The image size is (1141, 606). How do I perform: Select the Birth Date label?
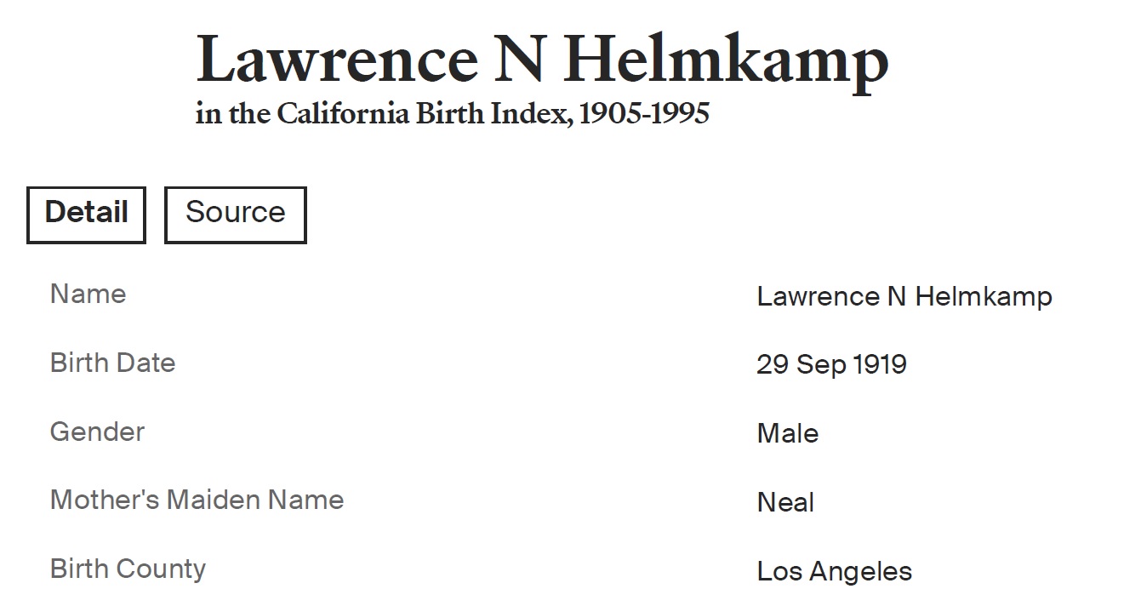point(112,363)
